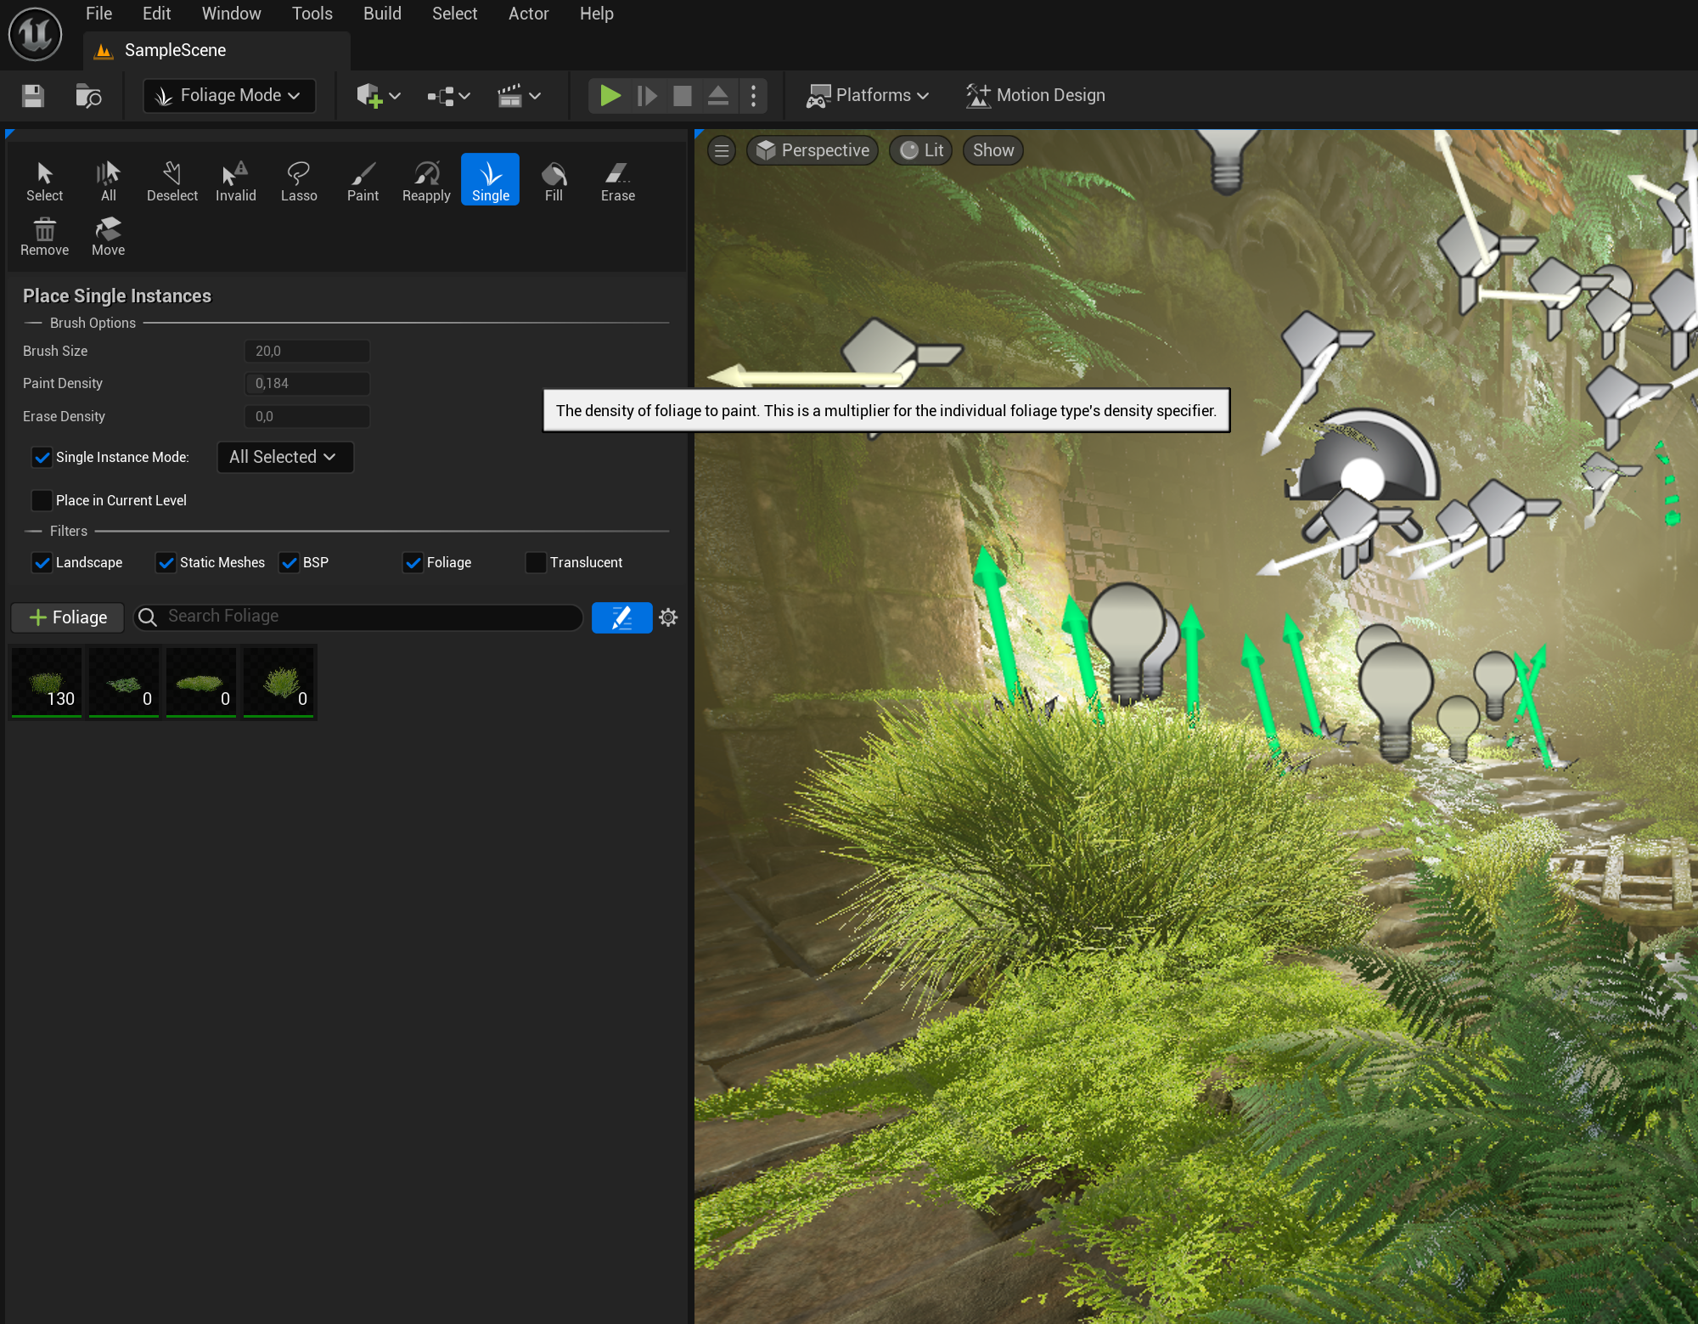Enable the Translucent filter checkbox
The width and height of the screenshot is (1698, 1324).
[x=536, y=562]
